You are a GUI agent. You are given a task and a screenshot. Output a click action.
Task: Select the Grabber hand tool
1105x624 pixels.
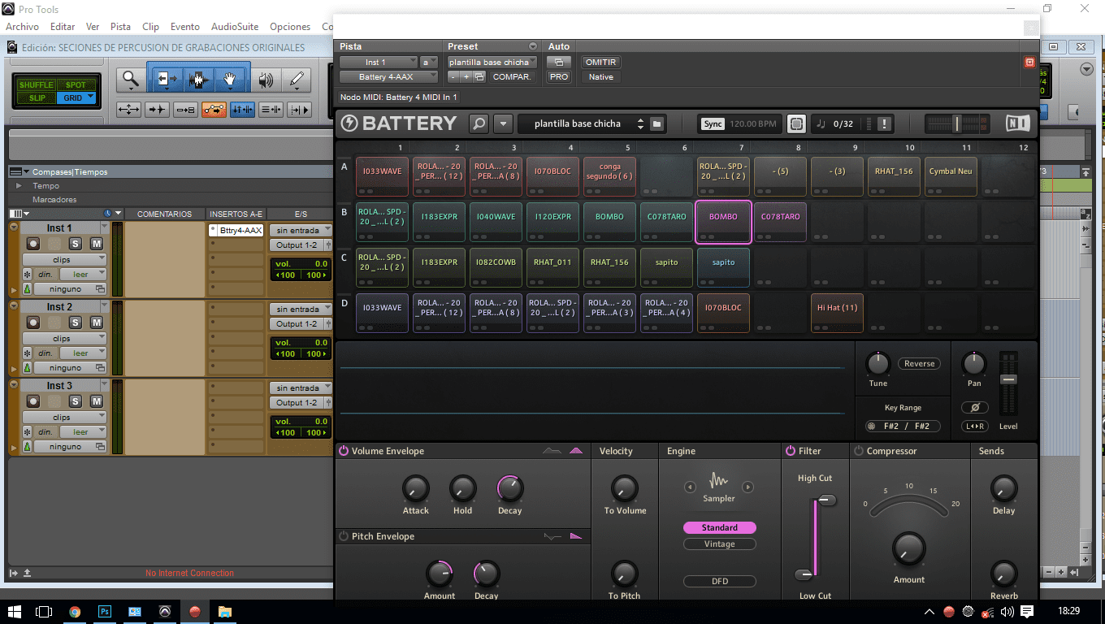click(x=230, y=79)
